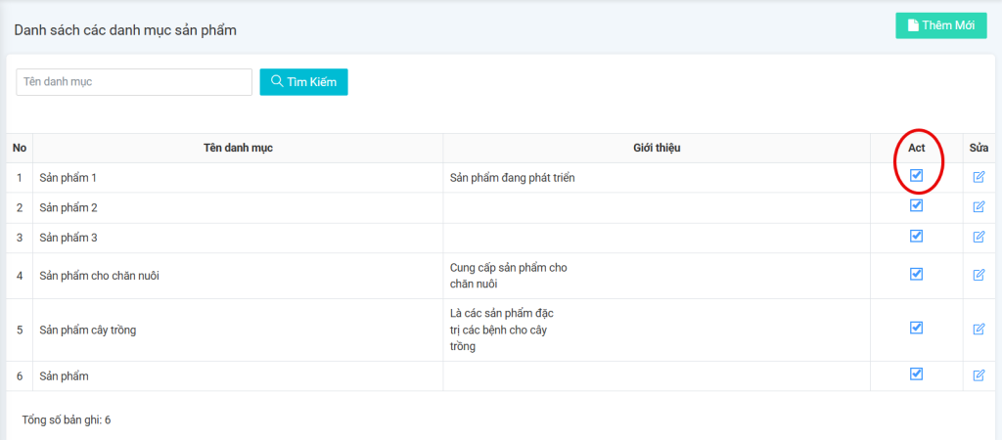Toggle Act checkbox for Sản phẩm cây trồng
This screenshot has height=440, width=1002.
[917, 328]
